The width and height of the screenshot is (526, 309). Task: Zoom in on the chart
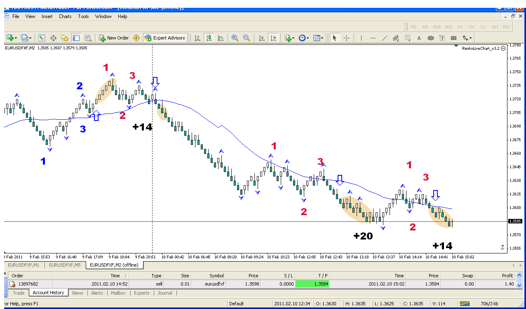pos(235,38)
